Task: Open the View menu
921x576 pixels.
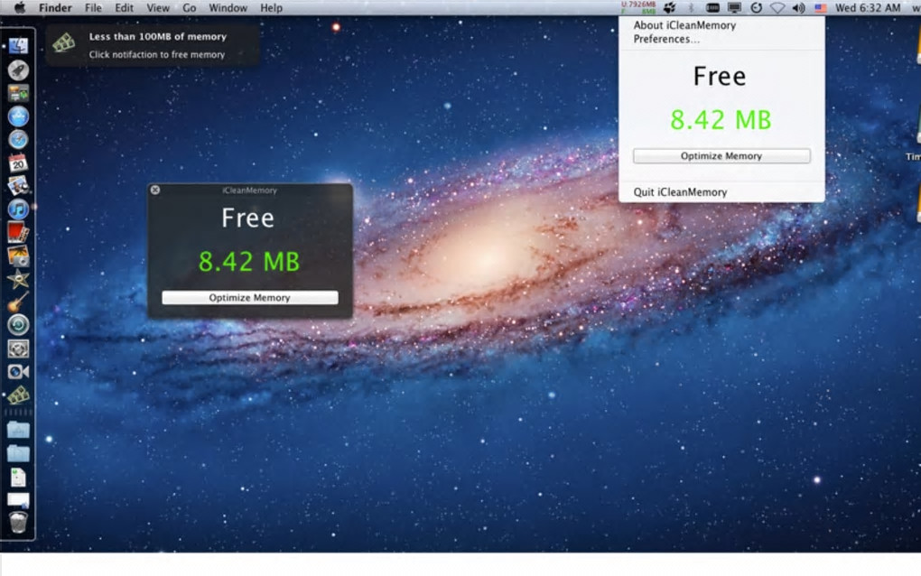Action: click(x=157, y=7)
